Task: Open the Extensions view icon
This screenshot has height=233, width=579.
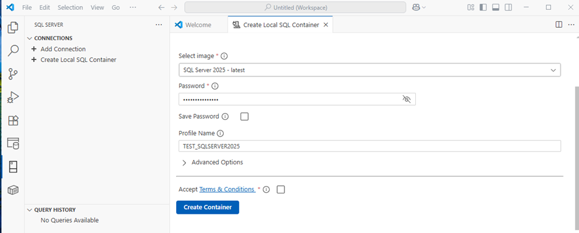Action: pyautogui.click(x=13, y=121)
